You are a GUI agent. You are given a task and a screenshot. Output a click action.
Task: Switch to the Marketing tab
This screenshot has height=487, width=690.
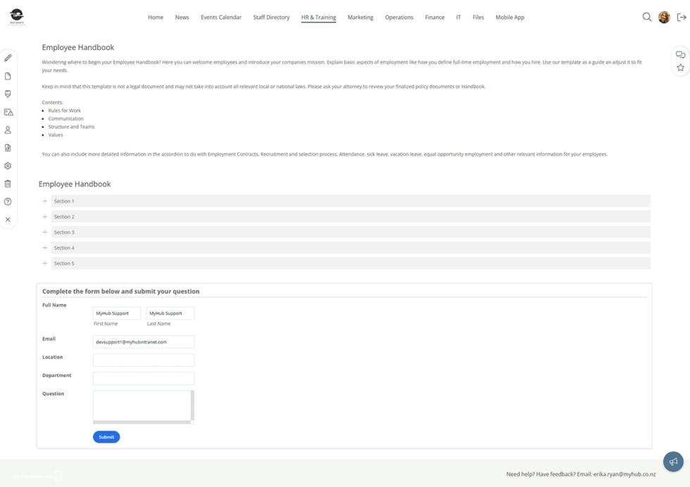click(360, 17)
